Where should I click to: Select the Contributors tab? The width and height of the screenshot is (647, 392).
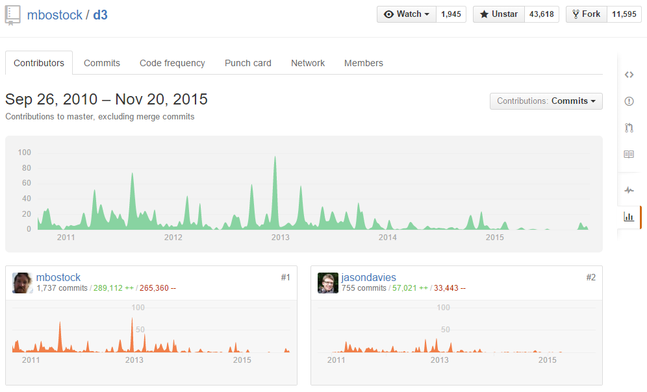tap(39, 63)
